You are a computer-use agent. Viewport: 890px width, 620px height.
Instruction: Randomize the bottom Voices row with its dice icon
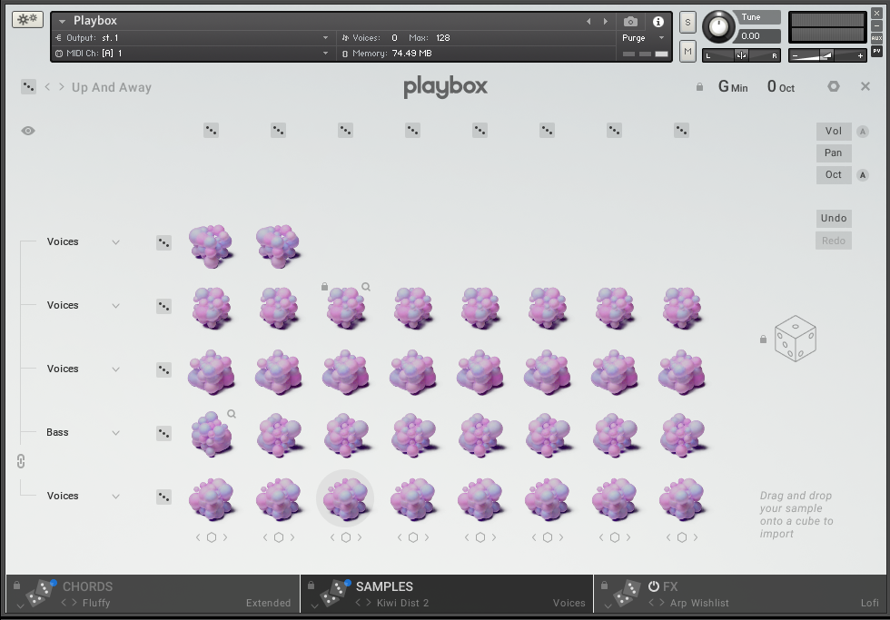coord(164,497)
